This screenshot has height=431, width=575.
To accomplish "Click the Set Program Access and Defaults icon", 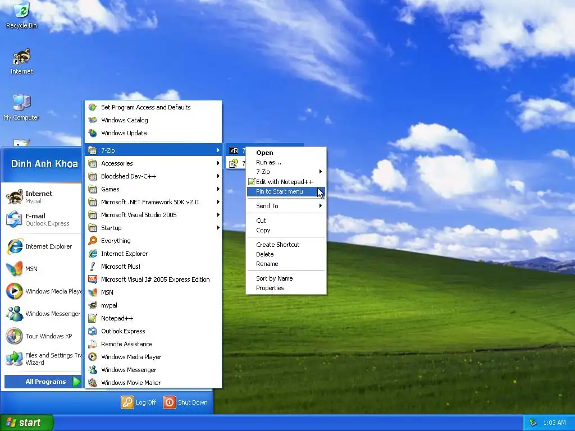I will tap(93, 107).
